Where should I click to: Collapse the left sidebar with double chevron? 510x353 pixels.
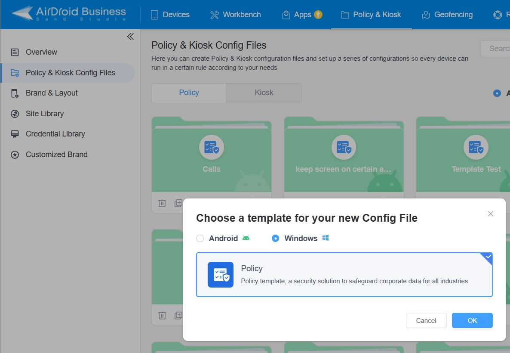pyautogui.click(x=130, y=37)
